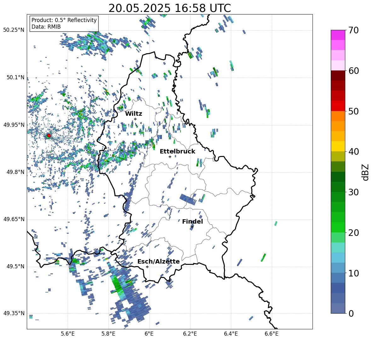Screen dimensions: 373x340
Task: Click the red radar site marker
Action: pos(49,136)
